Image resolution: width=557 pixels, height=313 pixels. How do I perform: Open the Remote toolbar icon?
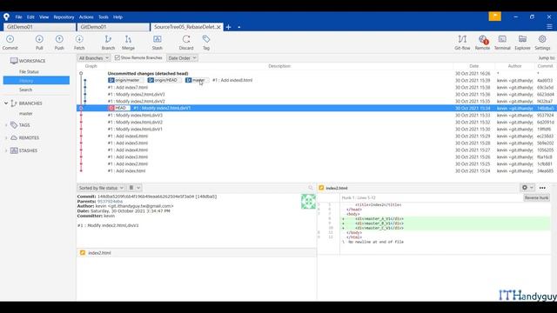click(x=482, y=43)
